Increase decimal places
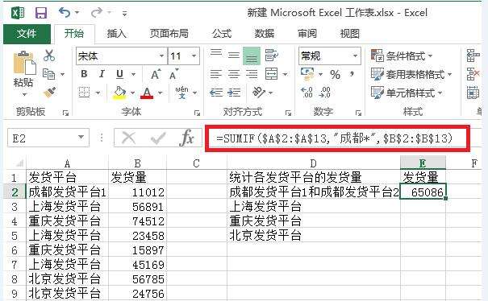This screenshot has width=488, height=301. (307, 93)
